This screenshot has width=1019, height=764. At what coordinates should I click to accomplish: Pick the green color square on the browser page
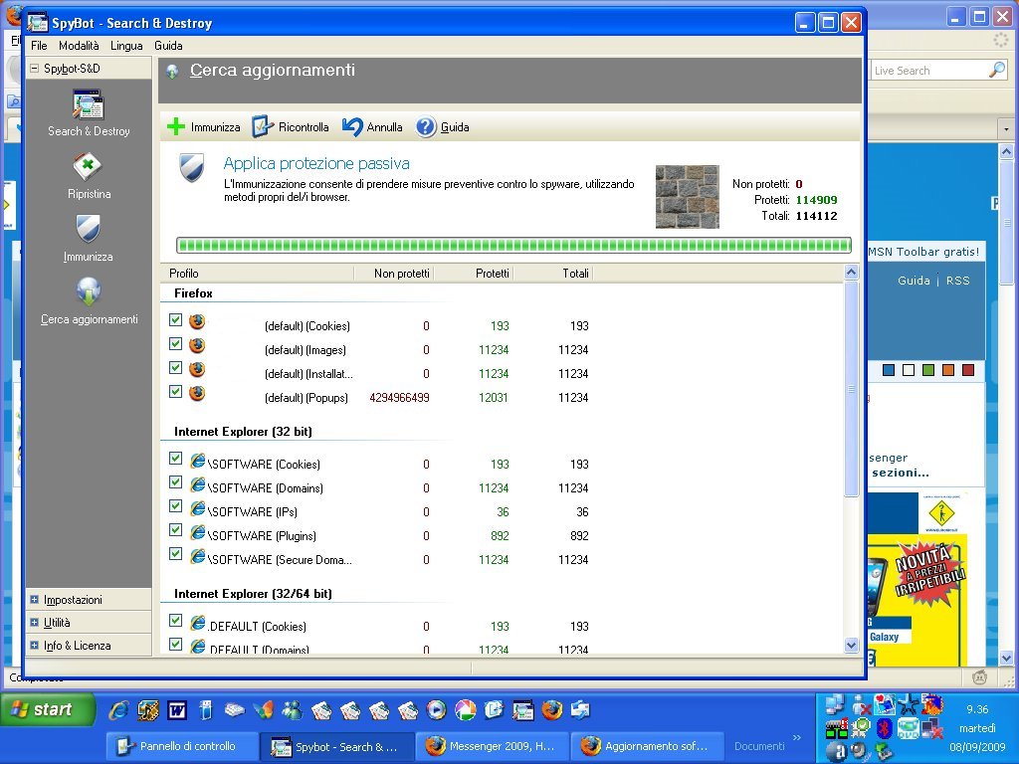click(928, 370)
